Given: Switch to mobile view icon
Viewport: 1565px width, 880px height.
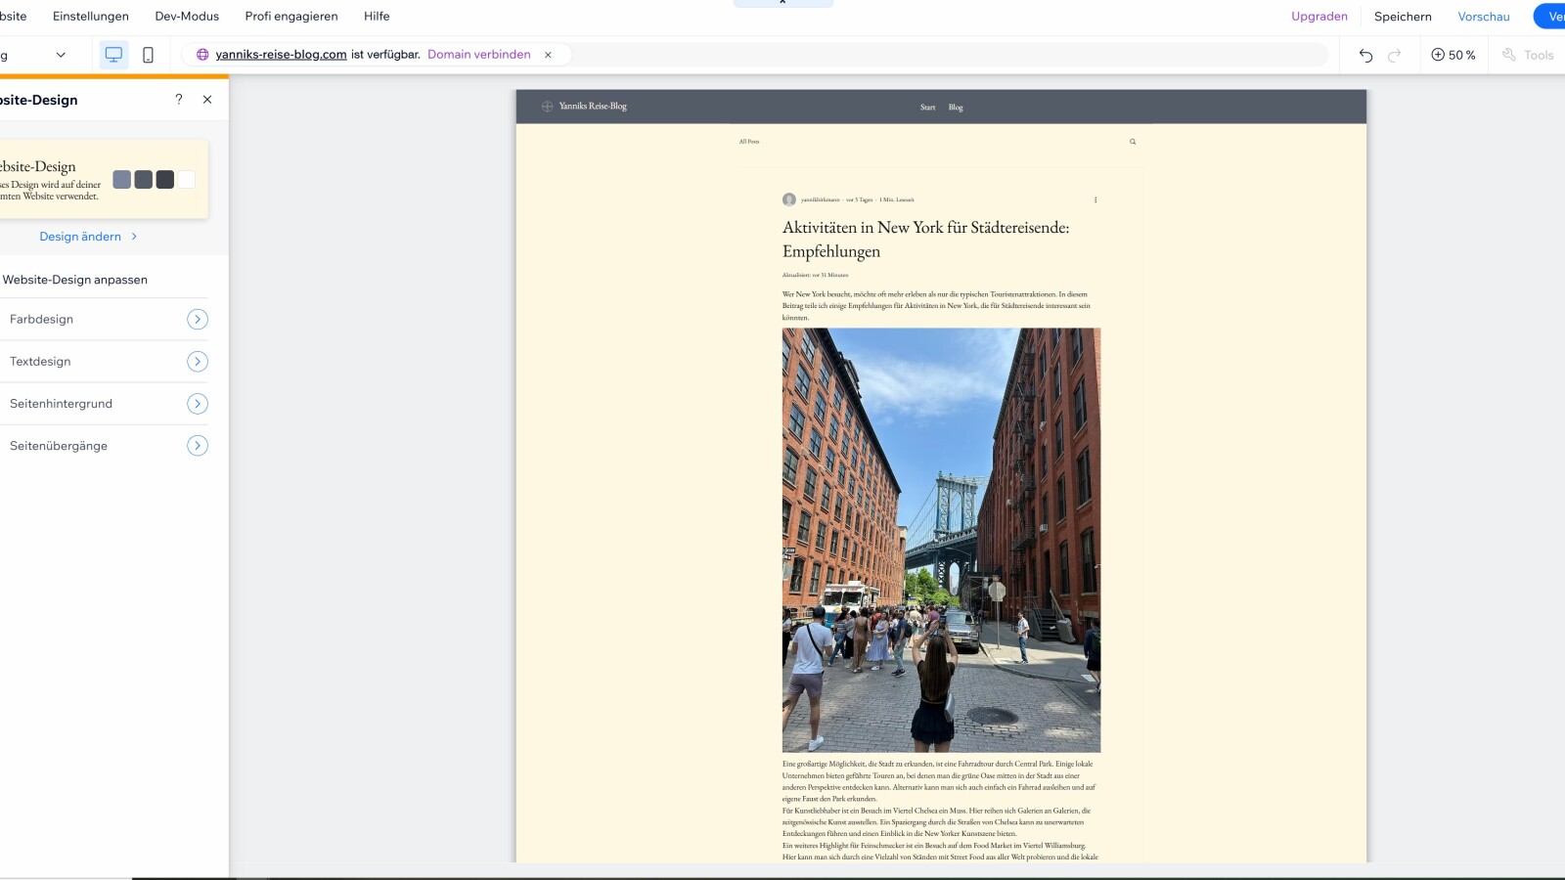Looking at the screenshot, I should (x=148, y=55).
